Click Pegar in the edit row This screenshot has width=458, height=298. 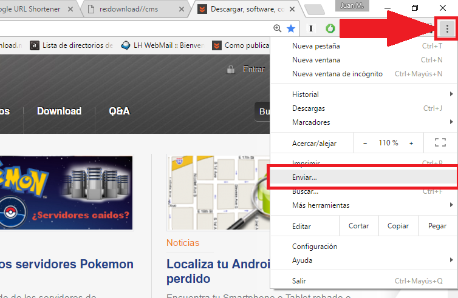click(437, 226)
